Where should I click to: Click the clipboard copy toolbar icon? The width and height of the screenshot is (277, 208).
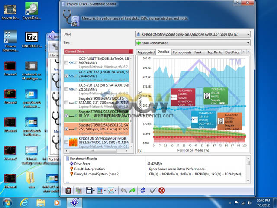68,191
